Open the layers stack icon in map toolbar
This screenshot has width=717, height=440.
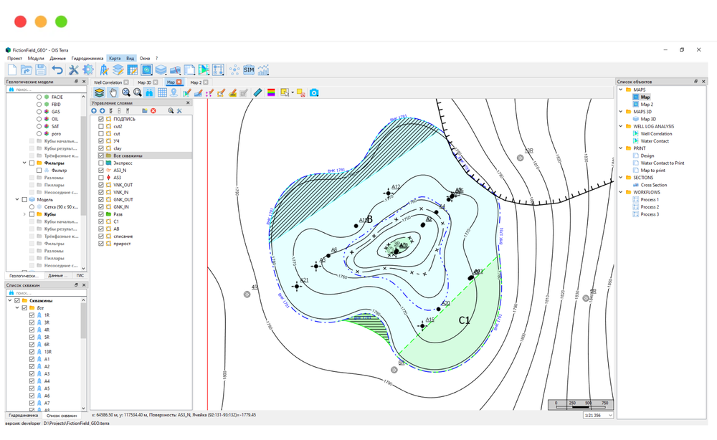[100, 92]
